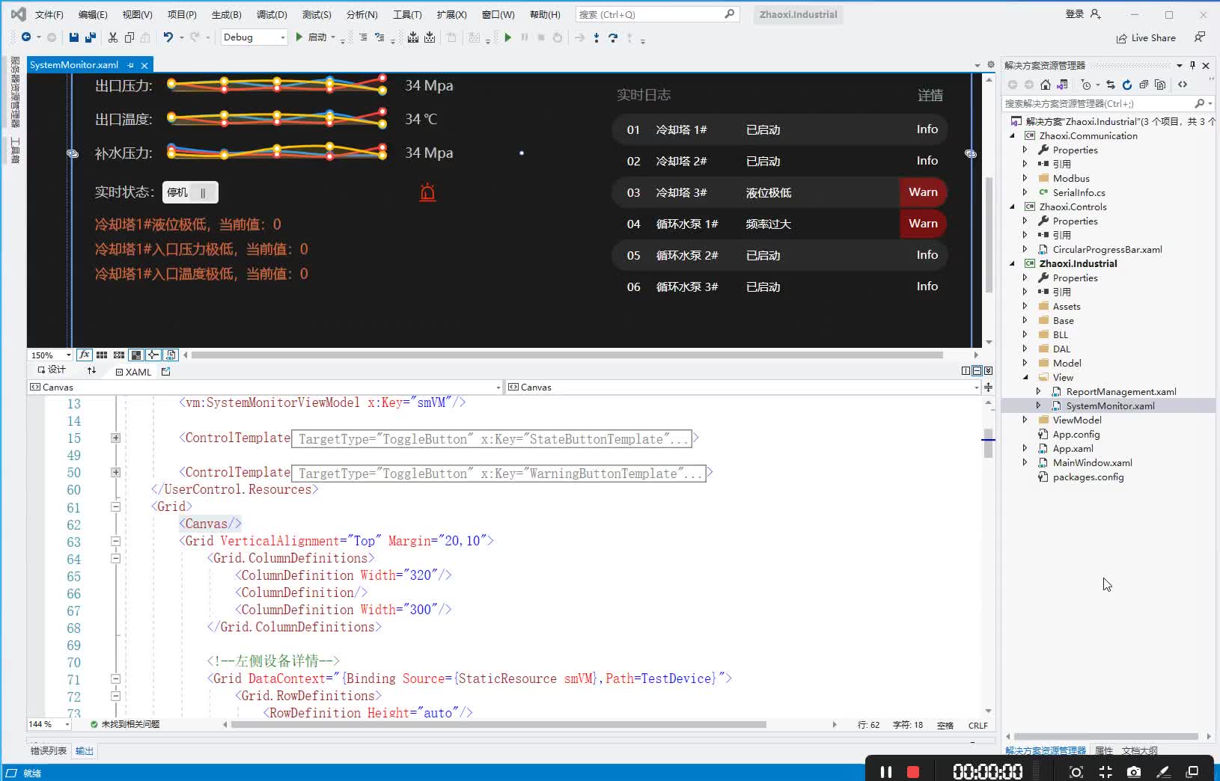1220x781 pixels.
Task: Click the Save icon in toolbar
Action: (x=73, y=37)
